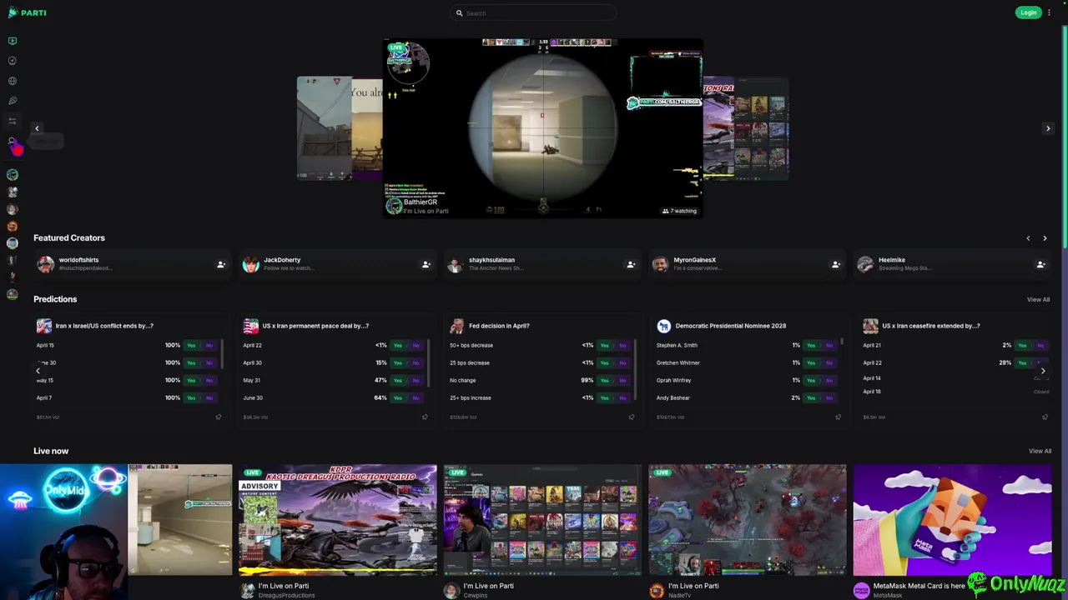Click the Login button
1068x600 pixels.
tap(1028, 12)
